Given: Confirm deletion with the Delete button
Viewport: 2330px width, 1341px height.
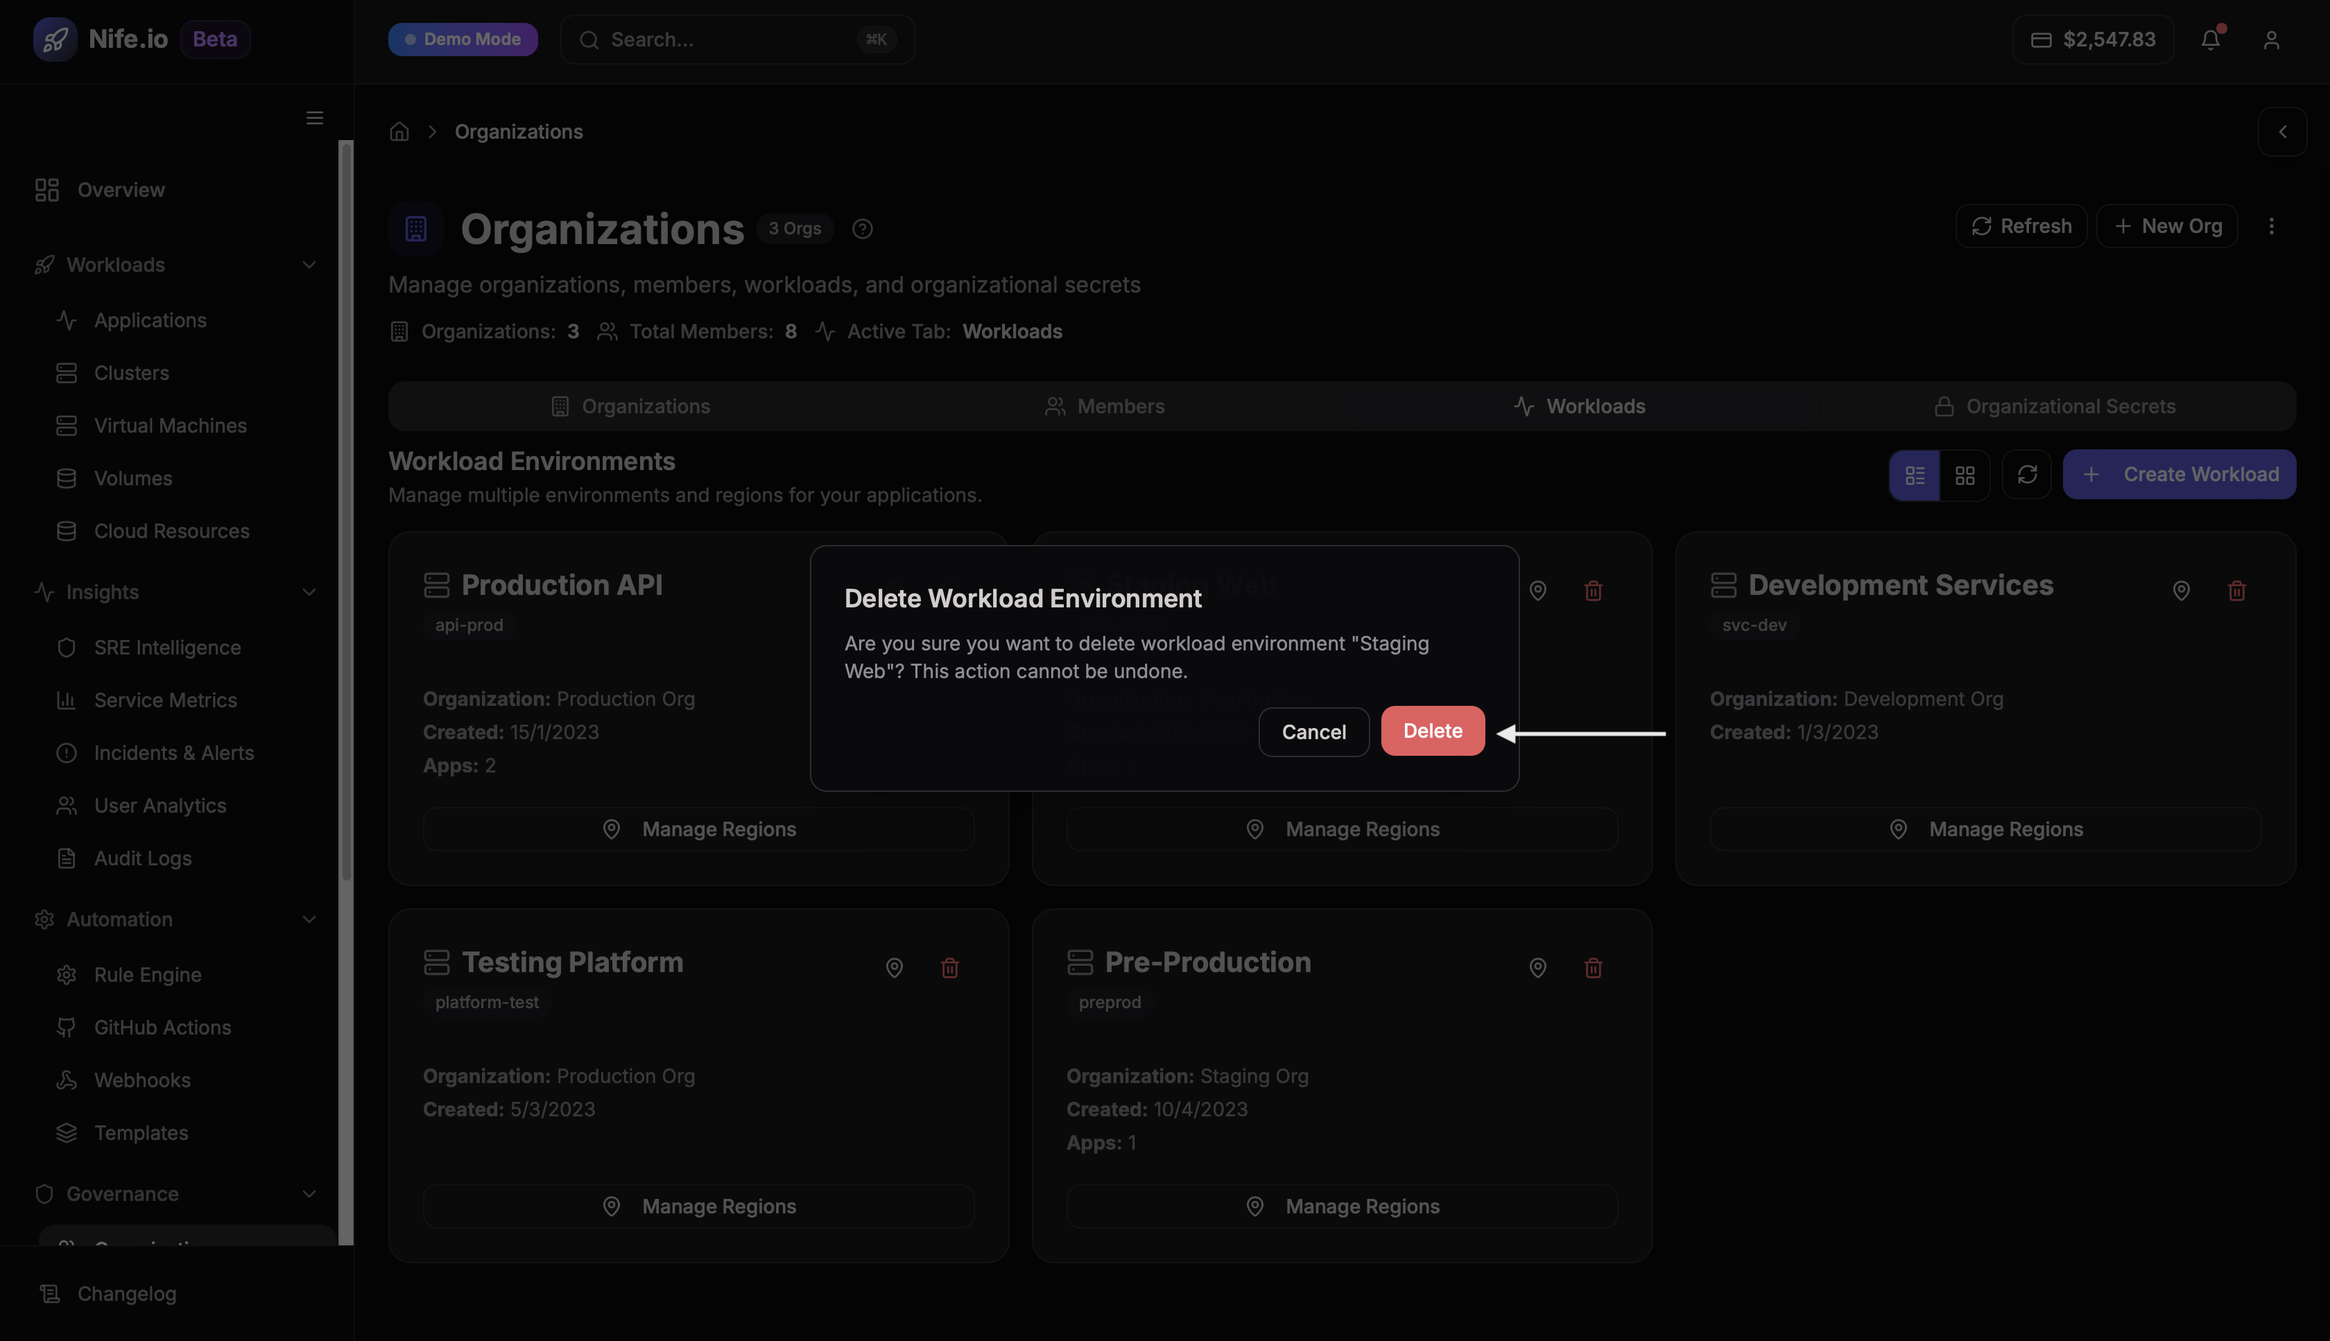Looking at the screenshot, I should coord(1432,730).
